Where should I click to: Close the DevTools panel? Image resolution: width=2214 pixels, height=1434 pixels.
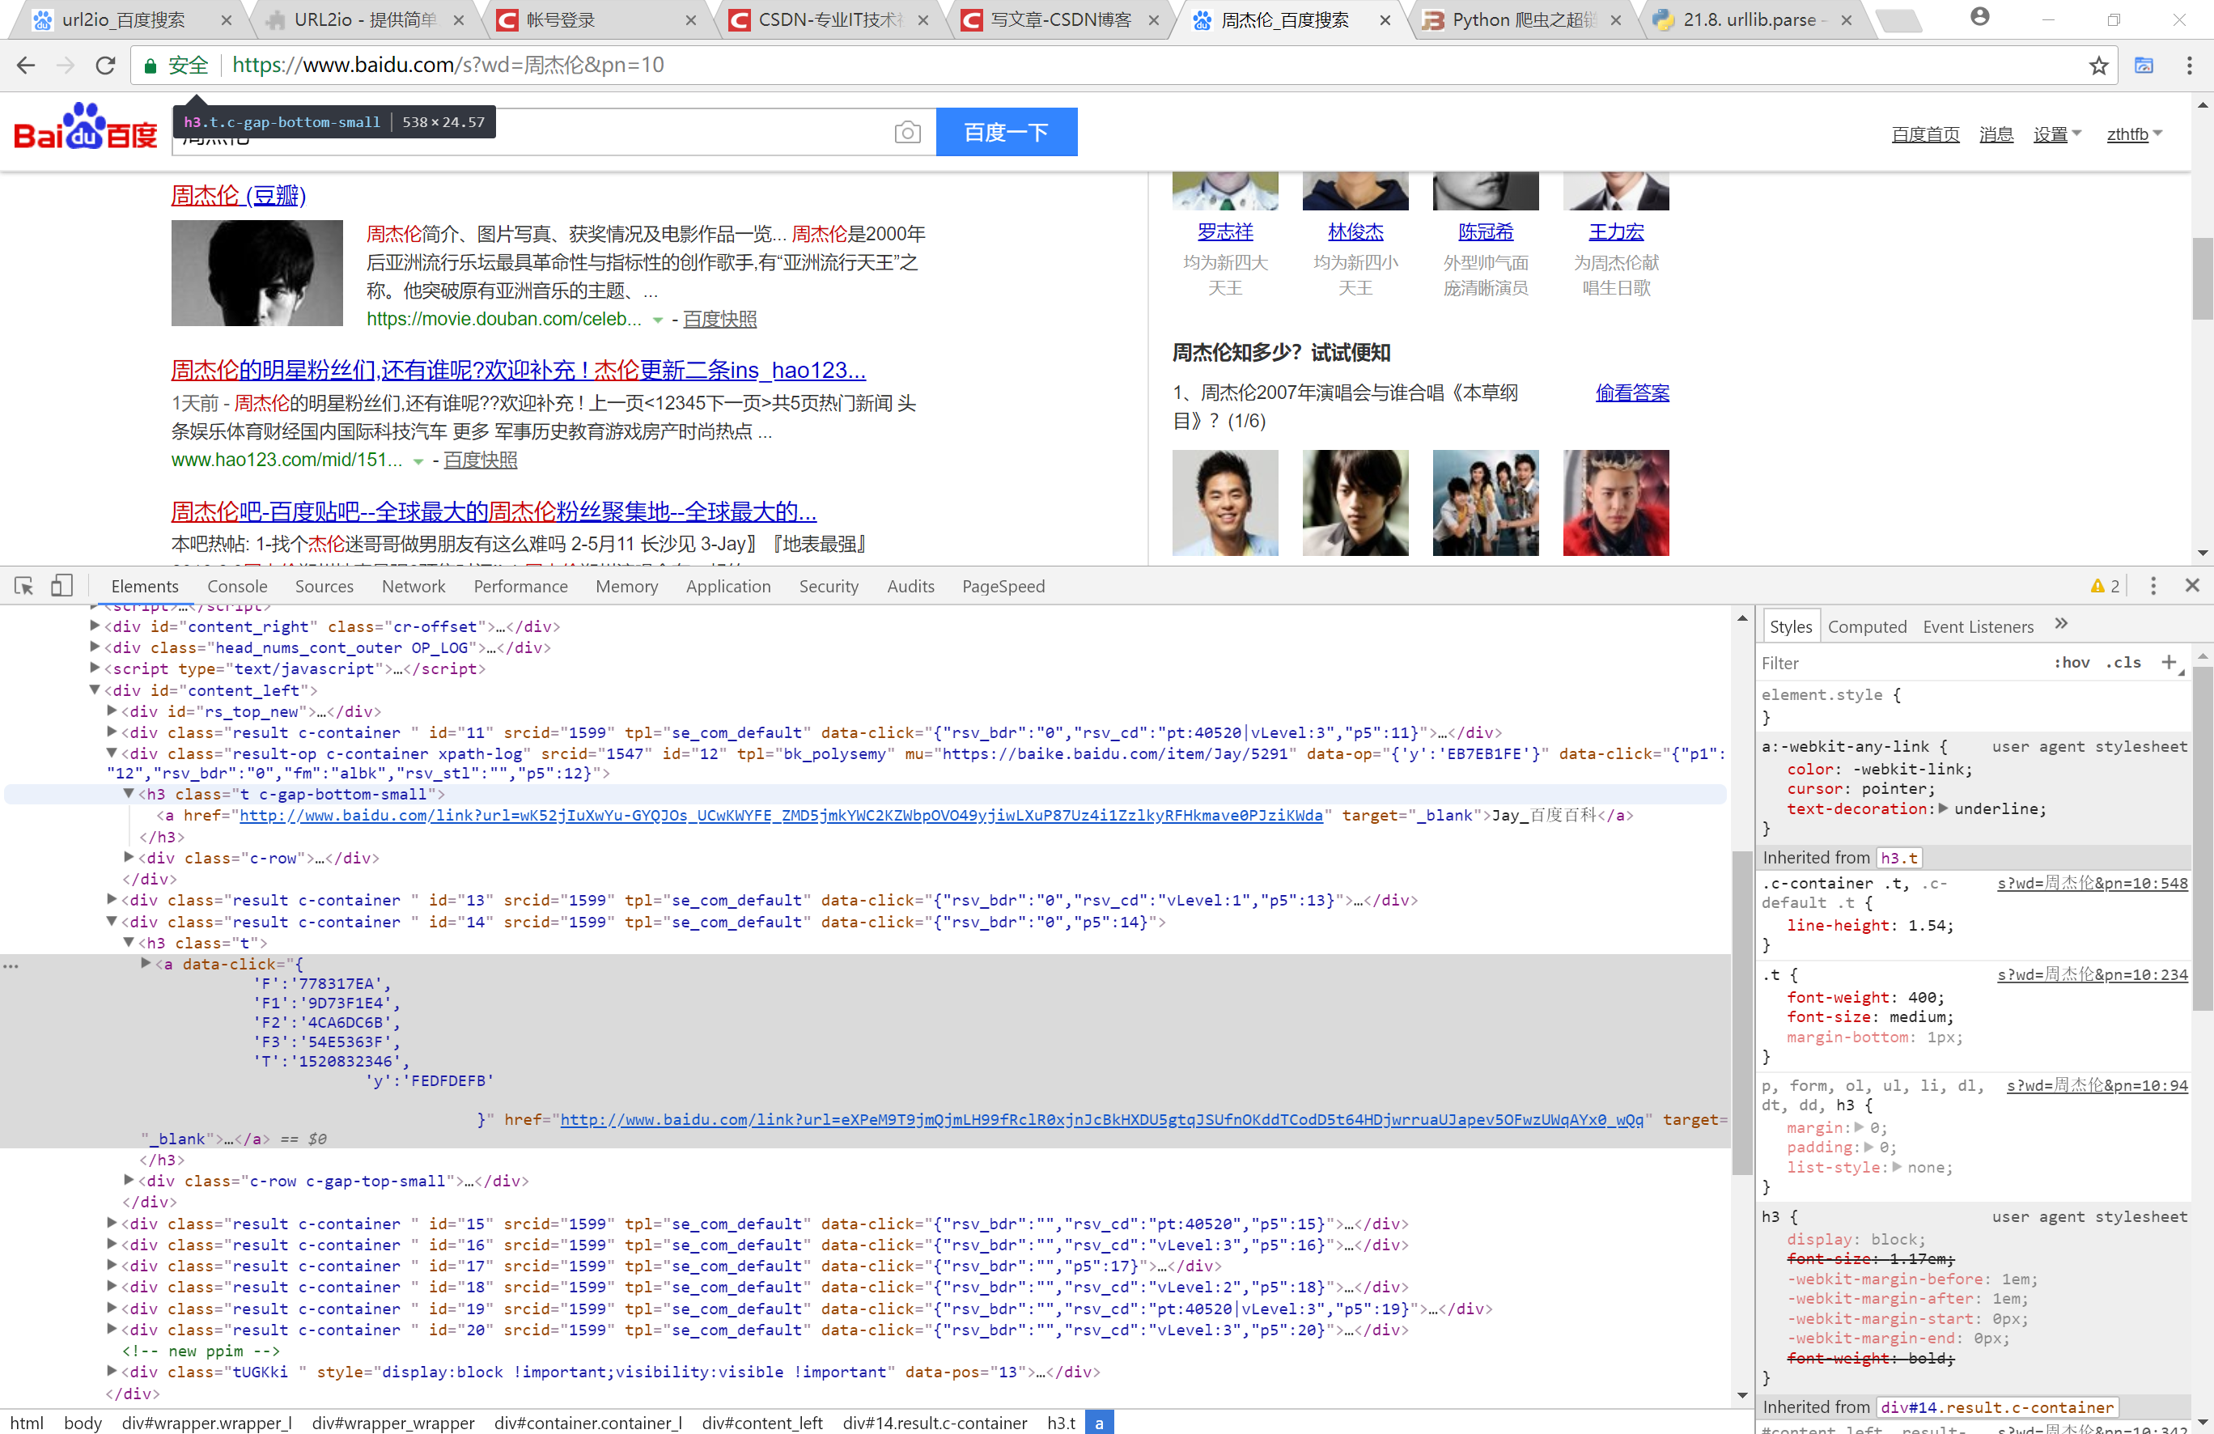point(2193,585)
